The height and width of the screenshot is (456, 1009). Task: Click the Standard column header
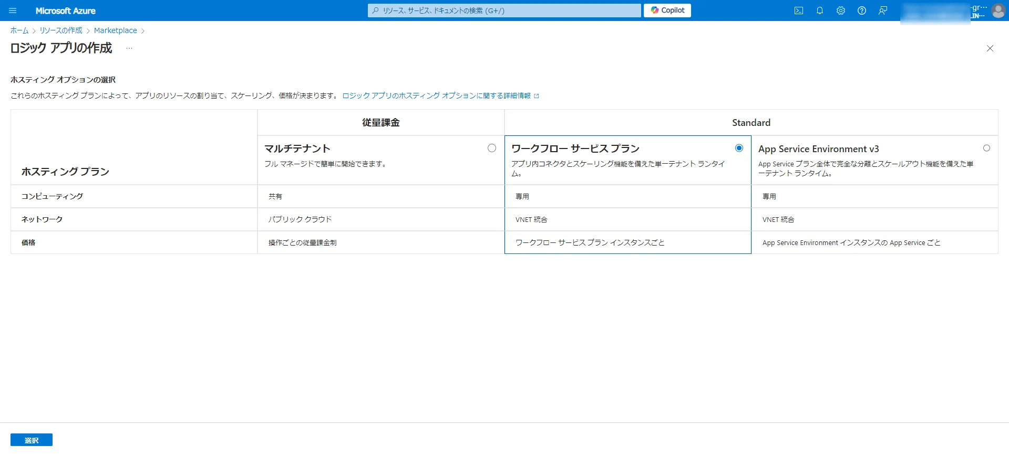[x=751, y=123]
